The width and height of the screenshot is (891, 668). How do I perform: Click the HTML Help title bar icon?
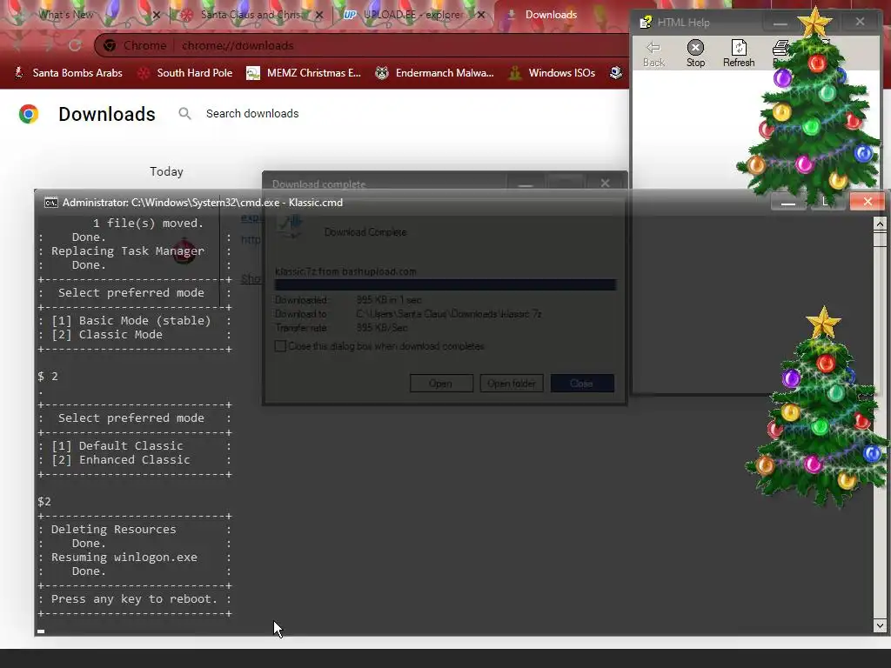pos(646,22)
